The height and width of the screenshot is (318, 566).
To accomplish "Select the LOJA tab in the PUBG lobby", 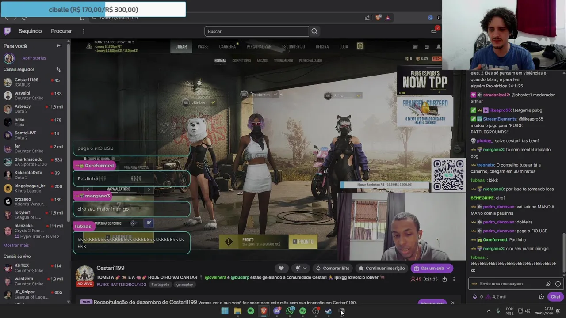I will coord(344,46).
